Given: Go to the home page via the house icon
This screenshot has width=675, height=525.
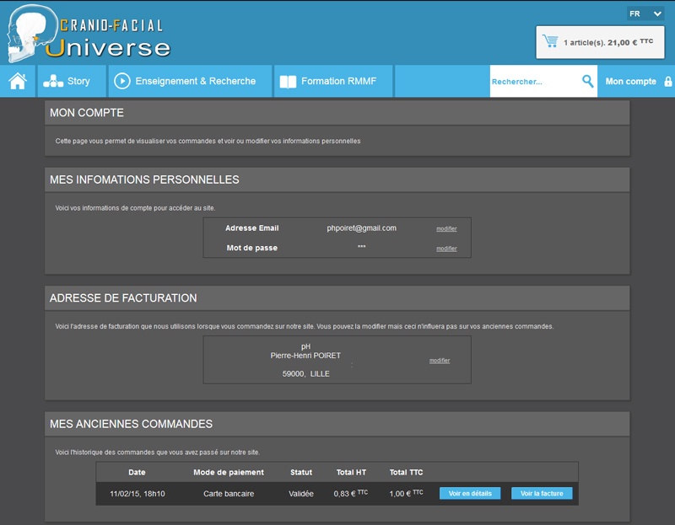Looking at the screenshot, I should coord(18,81).
